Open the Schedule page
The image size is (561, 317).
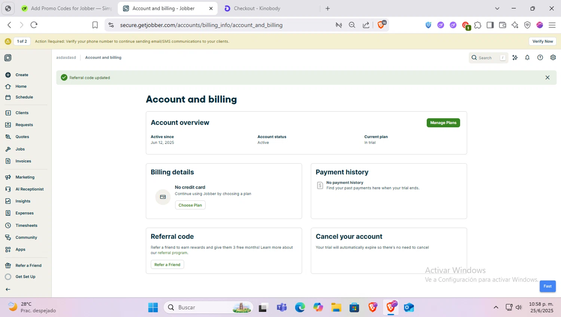19,97
